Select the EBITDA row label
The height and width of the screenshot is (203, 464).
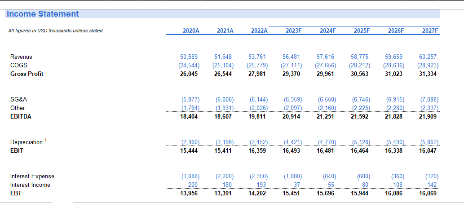(21, 116)
